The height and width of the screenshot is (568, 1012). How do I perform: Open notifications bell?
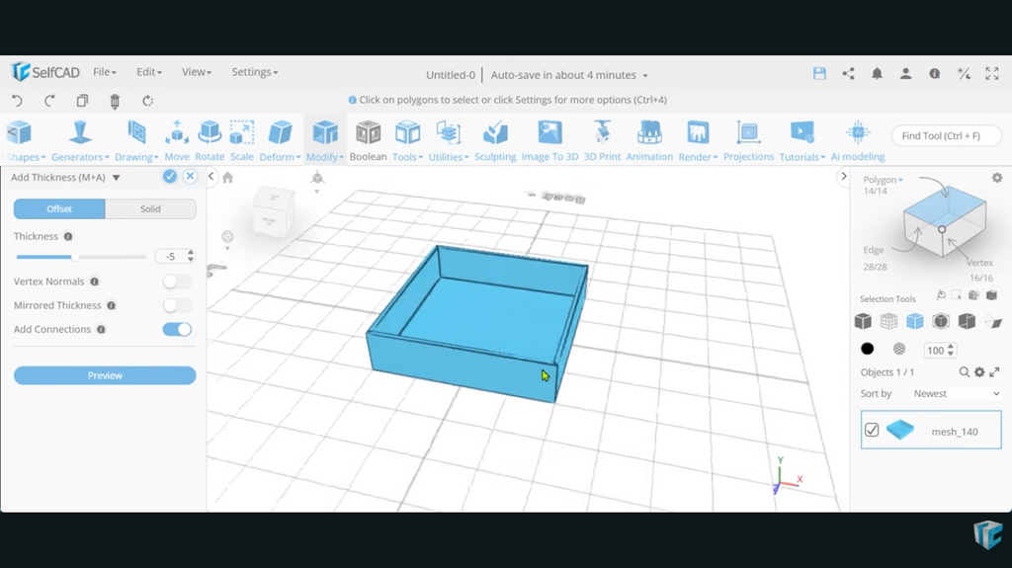[x=878, y=73]
